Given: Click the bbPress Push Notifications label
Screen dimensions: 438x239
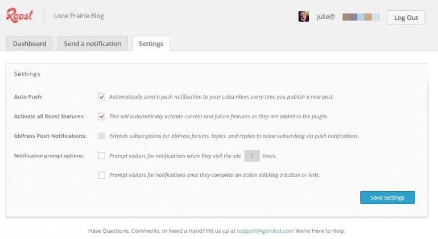Looking at the screenshot, I should 50,136.
